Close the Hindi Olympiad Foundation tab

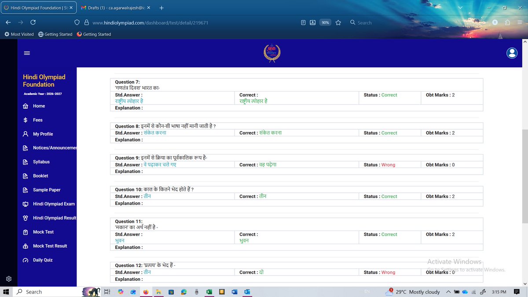[71, 8]
